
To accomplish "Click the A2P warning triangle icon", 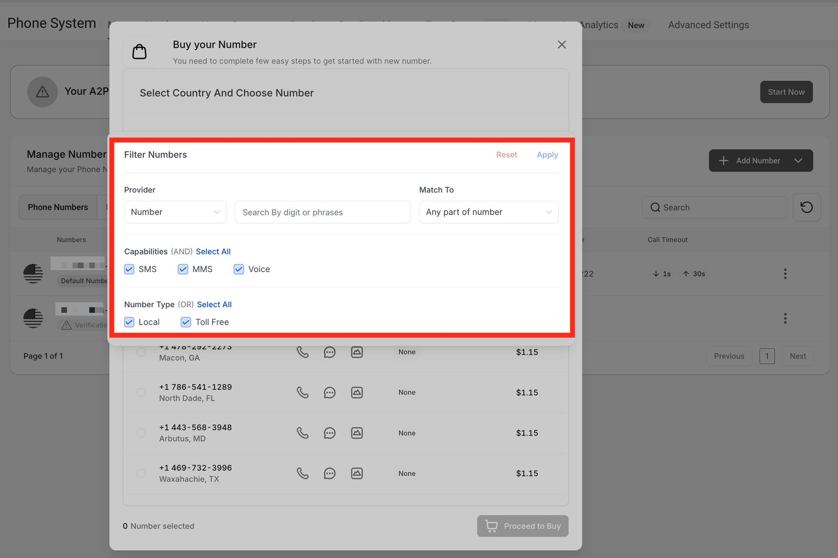I will point(42,92).
